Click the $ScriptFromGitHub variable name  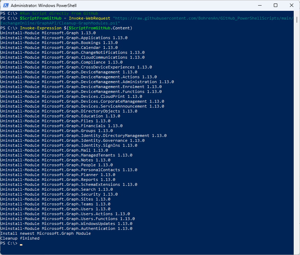(41, 18)
